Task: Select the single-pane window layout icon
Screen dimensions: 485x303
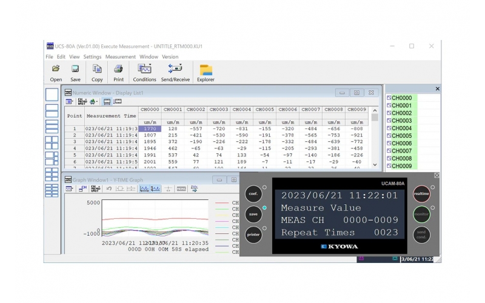Action: [x=52, y=95]
